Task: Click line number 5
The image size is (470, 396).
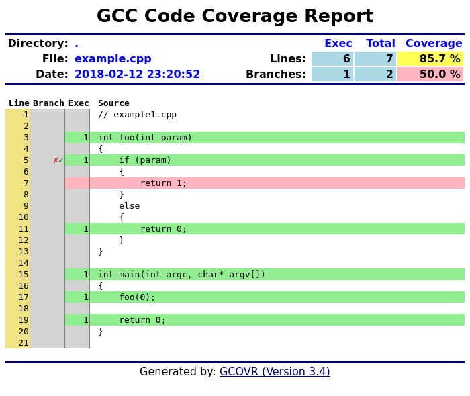Action: click(x=26, y=160)
